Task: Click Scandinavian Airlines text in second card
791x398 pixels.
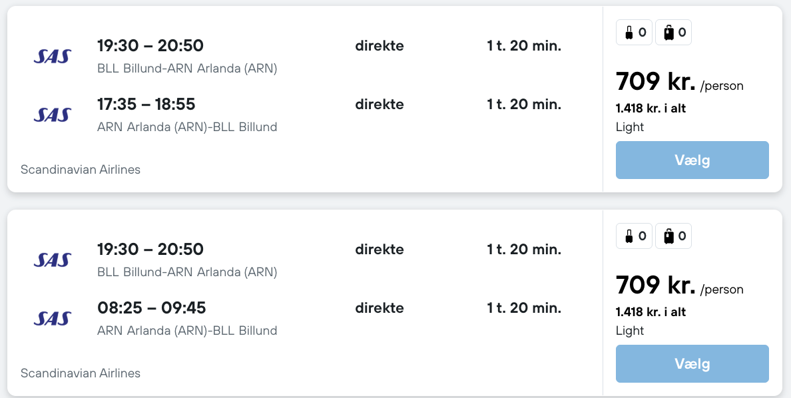Action: pyautogui.click(x=81, y=373)
